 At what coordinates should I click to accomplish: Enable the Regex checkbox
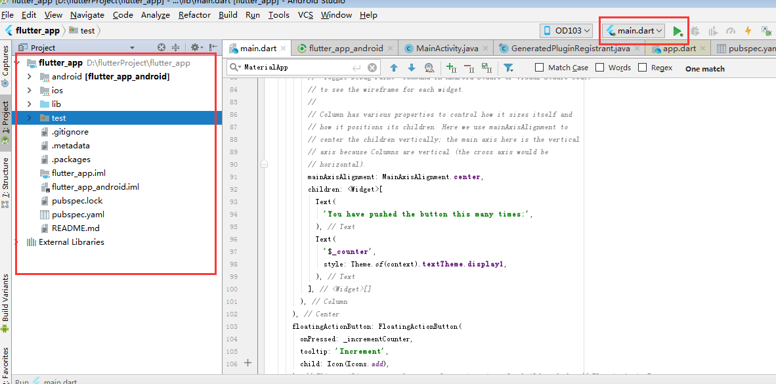642,68
